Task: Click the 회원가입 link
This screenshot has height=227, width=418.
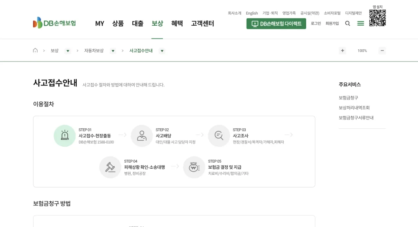Action: pos(332,23)
